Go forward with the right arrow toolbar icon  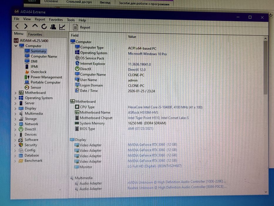(26, 26)
